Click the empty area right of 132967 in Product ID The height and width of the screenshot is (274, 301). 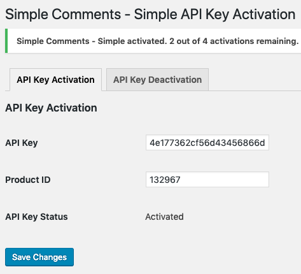coord(224,180)
